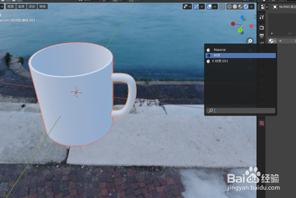Click the search field in the material popup
This screenshot has width=296, height=198.
pos(241,110)
